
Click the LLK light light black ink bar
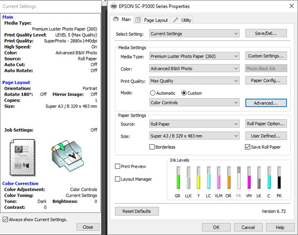coord(188,178)
